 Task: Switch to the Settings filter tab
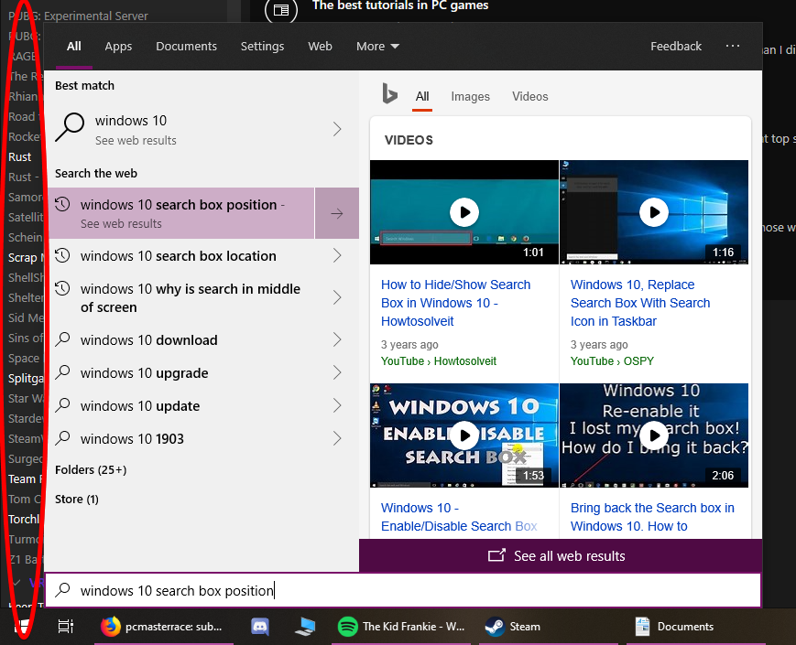coord(263,46)
